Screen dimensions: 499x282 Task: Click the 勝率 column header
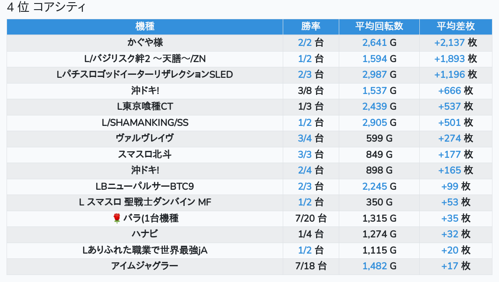coord(311,26)
